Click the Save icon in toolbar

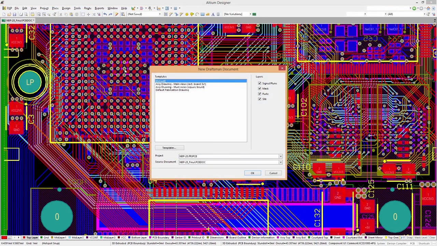tap(14, 14)
